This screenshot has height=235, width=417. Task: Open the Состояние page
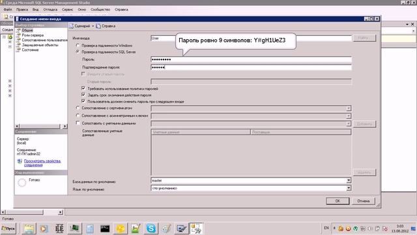click(x=30, y=50)
